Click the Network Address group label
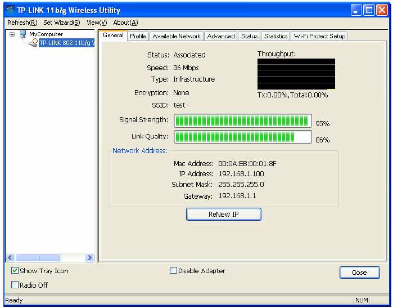This screenshot has width=393, height=308. (139, 150)
